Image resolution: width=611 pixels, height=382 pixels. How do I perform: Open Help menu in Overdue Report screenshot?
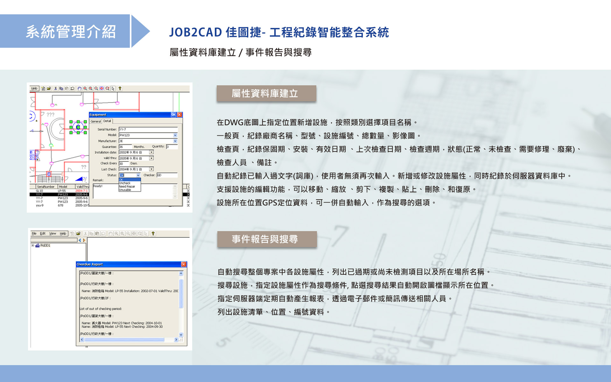(63, 233)
